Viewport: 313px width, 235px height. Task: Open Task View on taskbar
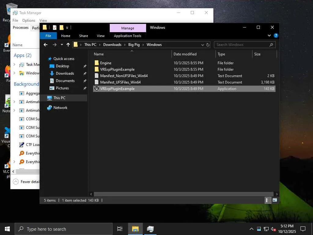pos(120,229)
